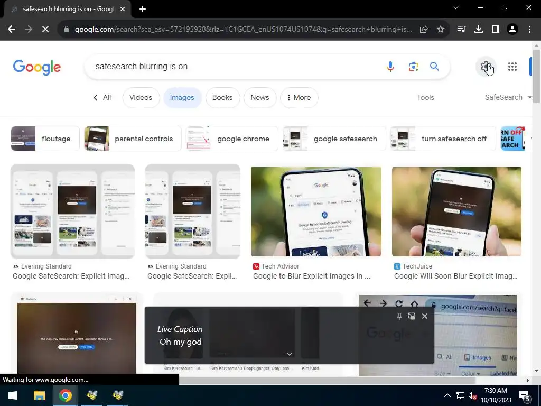
Task: Filter by floutage suggestion chip
Action: 45,139
